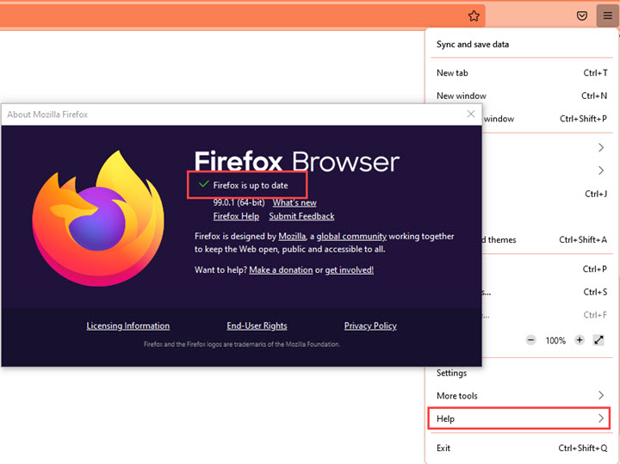620x464 pixels.
Task: Expand the Help submenu chevron
Action: coord(601,418)
